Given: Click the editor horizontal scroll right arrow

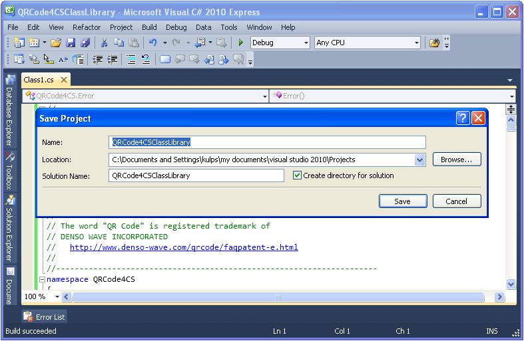Looking at the screenshot, I should [499, 296].
